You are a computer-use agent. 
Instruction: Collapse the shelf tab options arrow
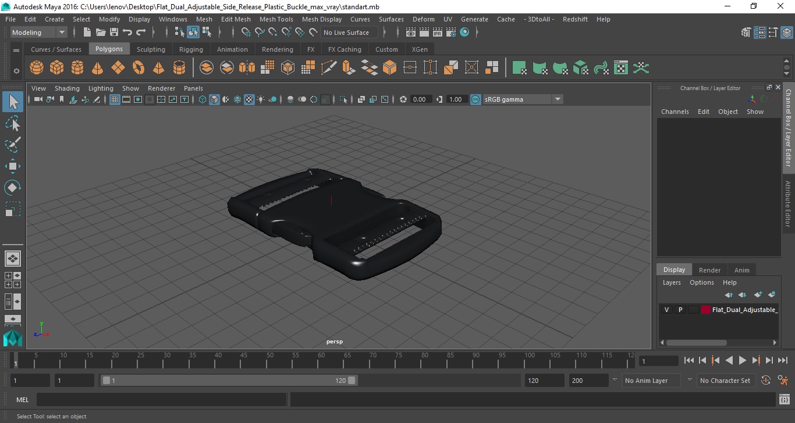(16, 50)
